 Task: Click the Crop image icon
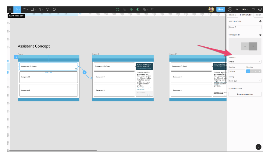pyautogui.click(x=152, y=9)
